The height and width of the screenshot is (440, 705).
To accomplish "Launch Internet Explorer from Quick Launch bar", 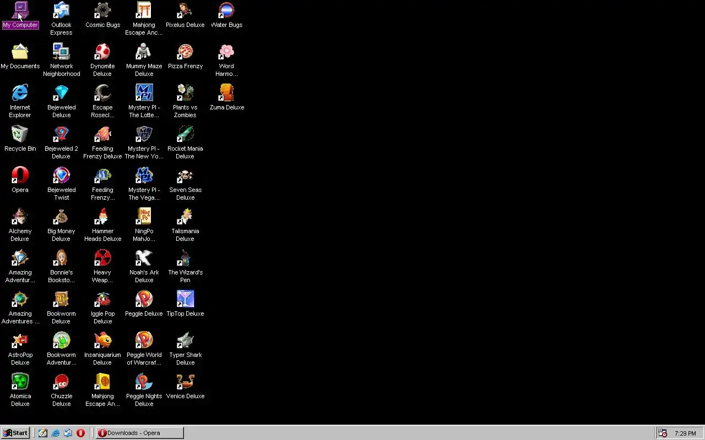I will tap(56, 433).
